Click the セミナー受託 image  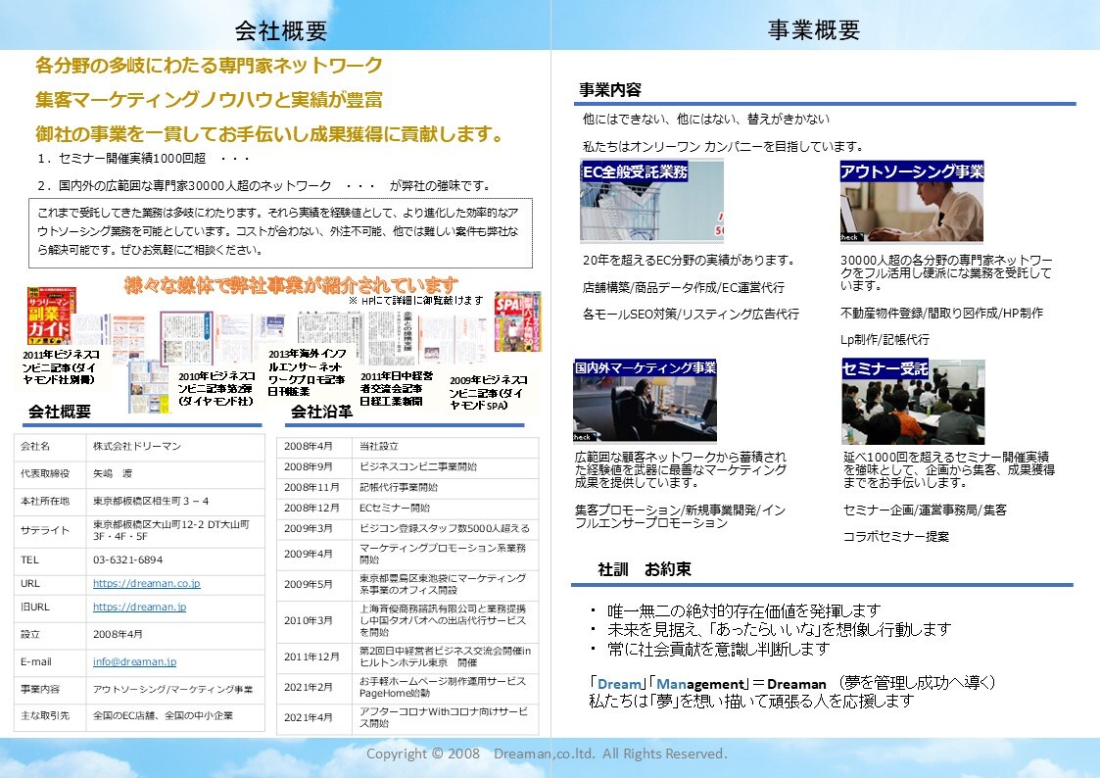913,402
